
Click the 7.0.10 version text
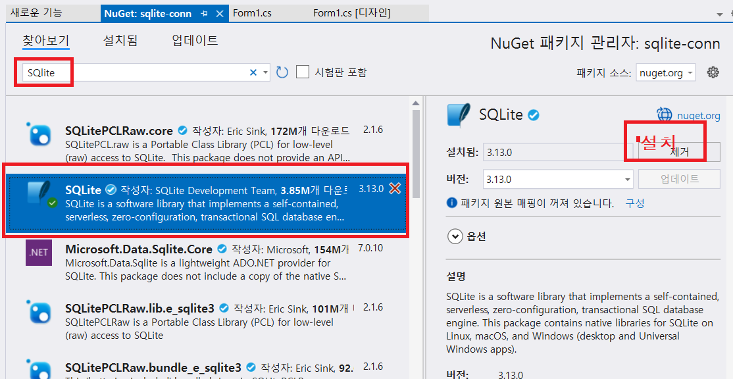(x=370, y=248)
